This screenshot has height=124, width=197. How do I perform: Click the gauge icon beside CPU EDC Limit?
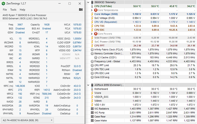pyautogui.click(x=92, y=73)
